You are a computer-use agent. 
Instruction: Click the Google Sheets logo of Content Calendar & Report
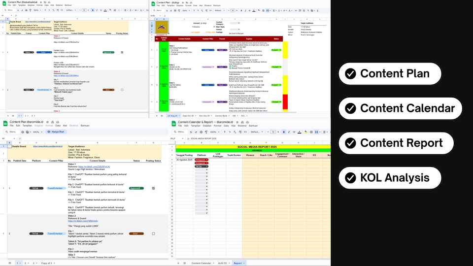pyautogui.click(x=173, y=123)
